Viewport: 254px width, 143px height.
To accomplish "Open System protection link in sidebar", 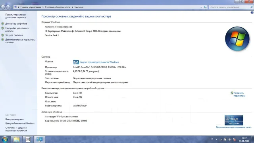I will click(x=14, y=35).
